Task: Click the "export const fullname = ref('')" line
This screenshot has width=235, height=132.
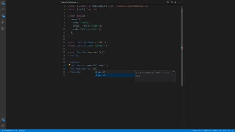Action: tap(87, 43)
